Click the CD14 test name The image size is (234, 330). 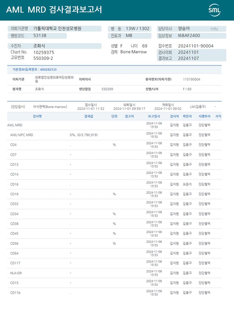pyautogui.click(x=14, y=174)
